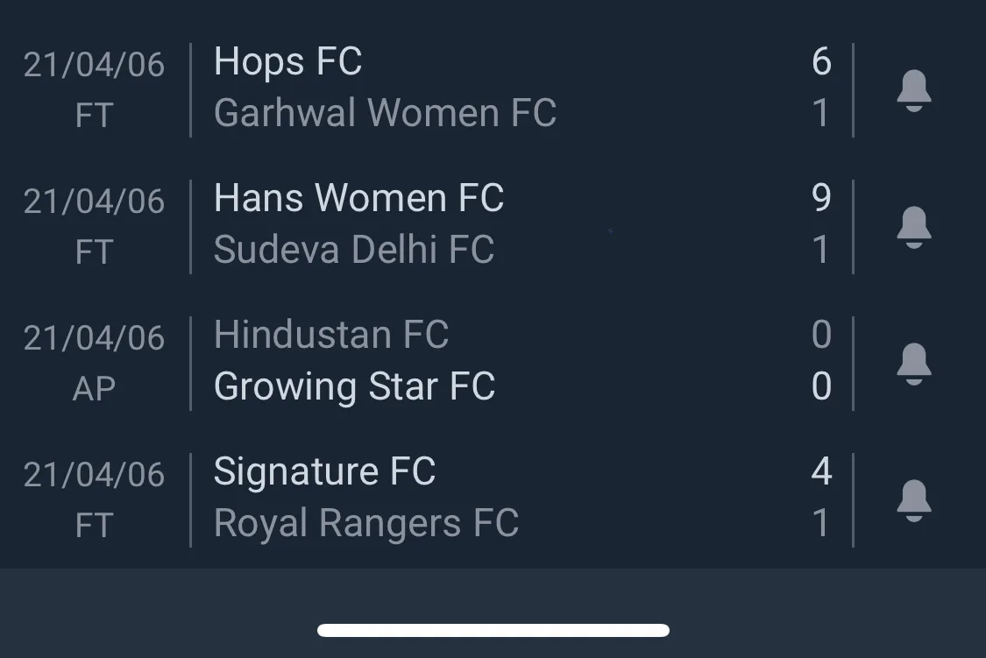This screenshot has height=658, width=986.
Task: Click FT status under Hops FC date
Action: click(95, 116)
